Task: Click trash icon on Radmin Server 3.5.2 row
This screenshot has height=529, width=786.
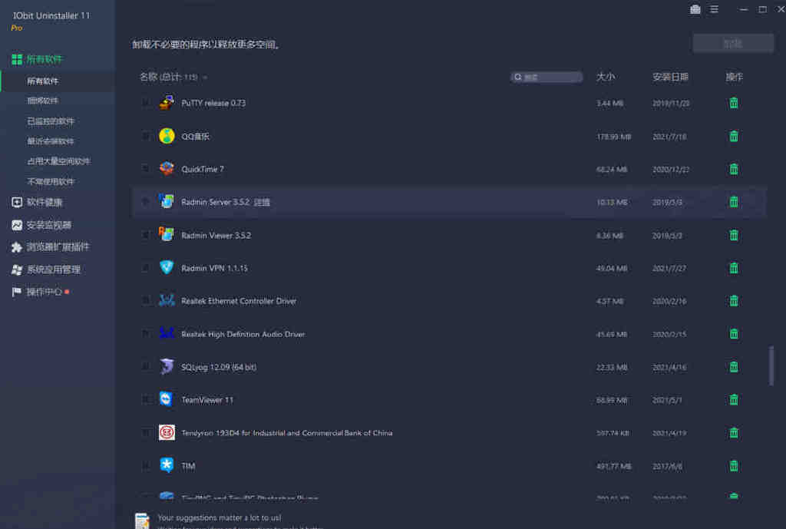Action: (x=733, y=202)
